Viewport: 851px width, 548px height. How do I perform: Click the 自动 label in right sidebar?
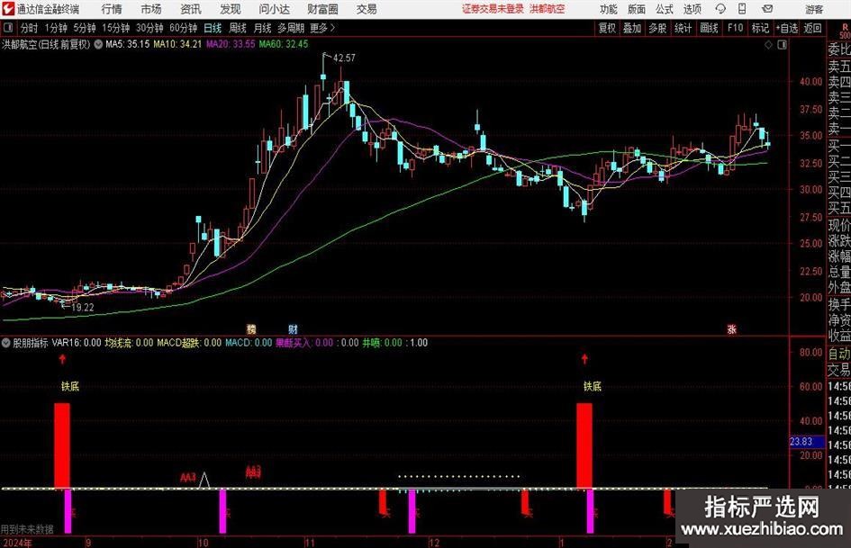[x=839, y=354]
